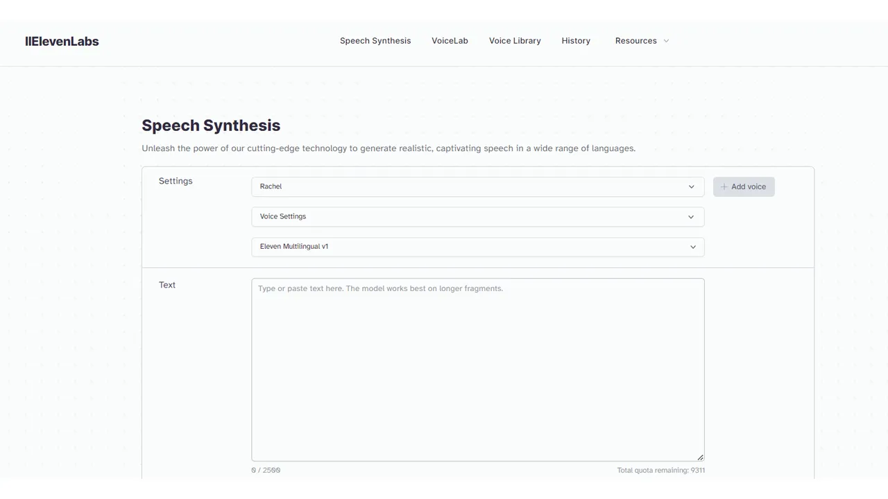Screen dimensions: 888x499
Task: Open the Voice Library page
Action: pos(515,41)
